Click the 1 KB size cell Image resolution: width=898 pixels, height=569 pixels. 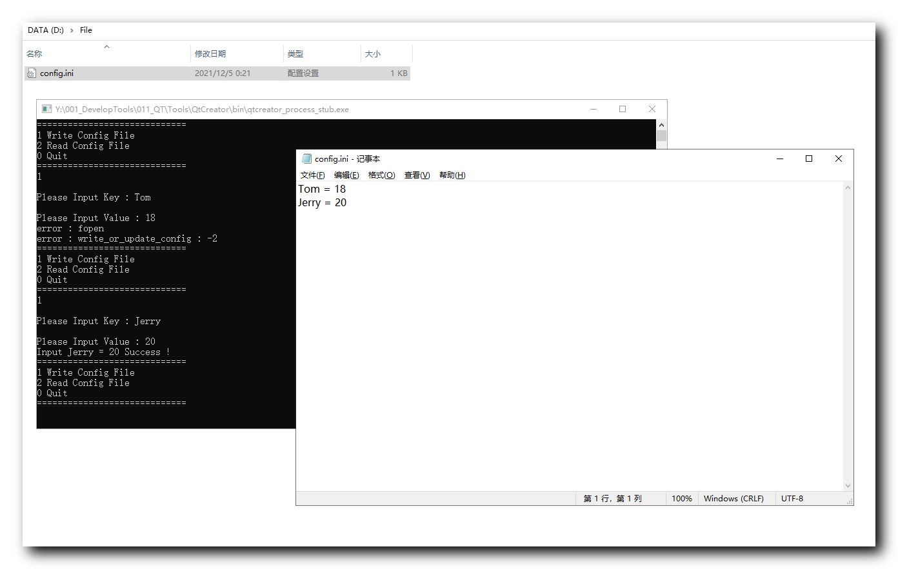click(x=399, y=73)
